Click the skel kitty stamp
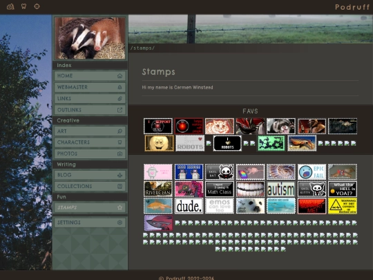 coord(312,189)
